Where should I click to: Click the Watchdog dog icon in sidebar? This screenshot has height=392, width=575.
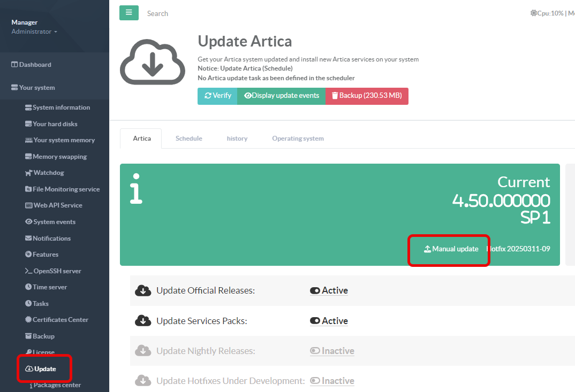pos(29,173)
